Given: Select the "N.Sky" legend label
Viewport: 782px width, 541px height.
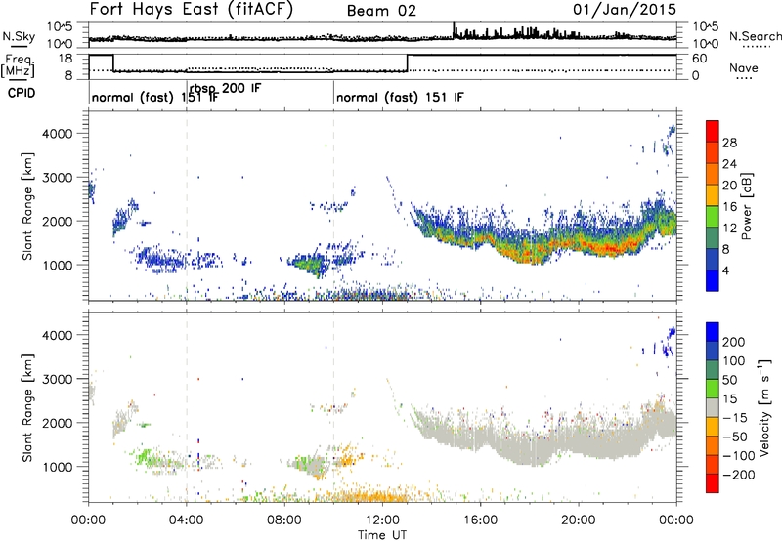Looking at the screenshot, I should tap(19, 36).
